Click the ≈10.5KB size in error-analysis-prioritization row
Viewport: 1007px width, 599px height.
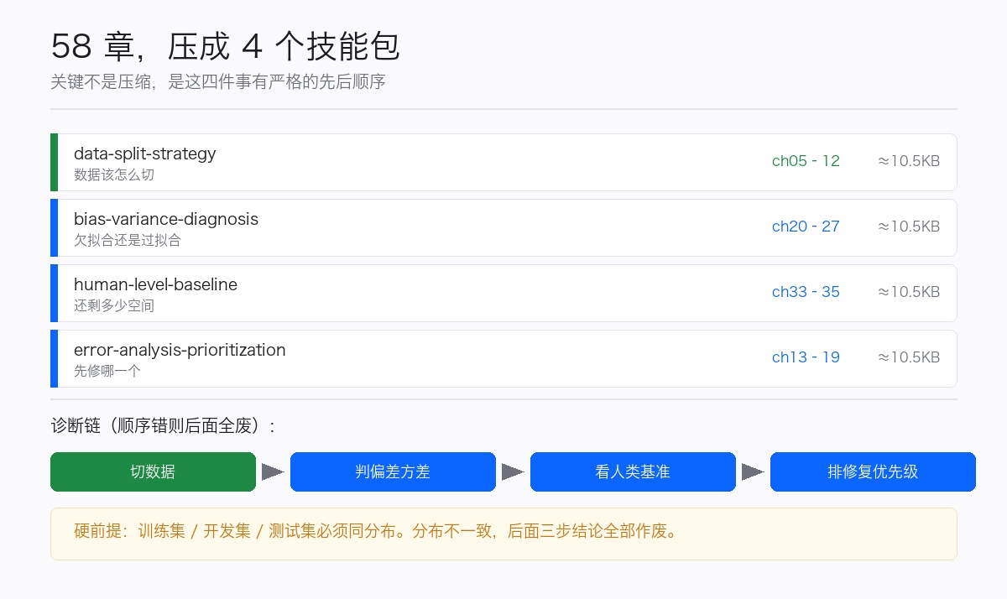[x=909, y=357]
